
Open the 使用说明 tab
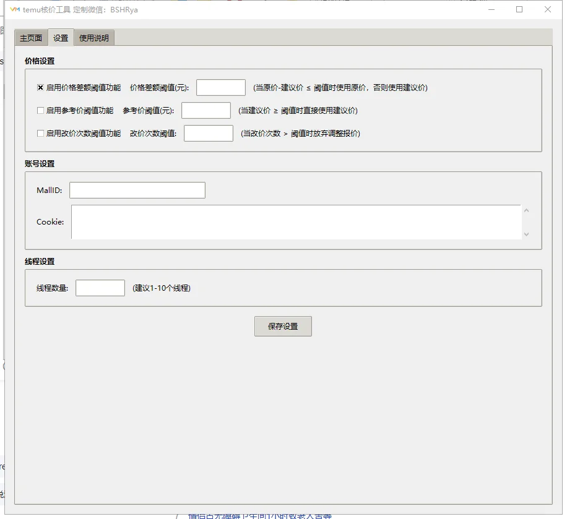pos(93,37)
